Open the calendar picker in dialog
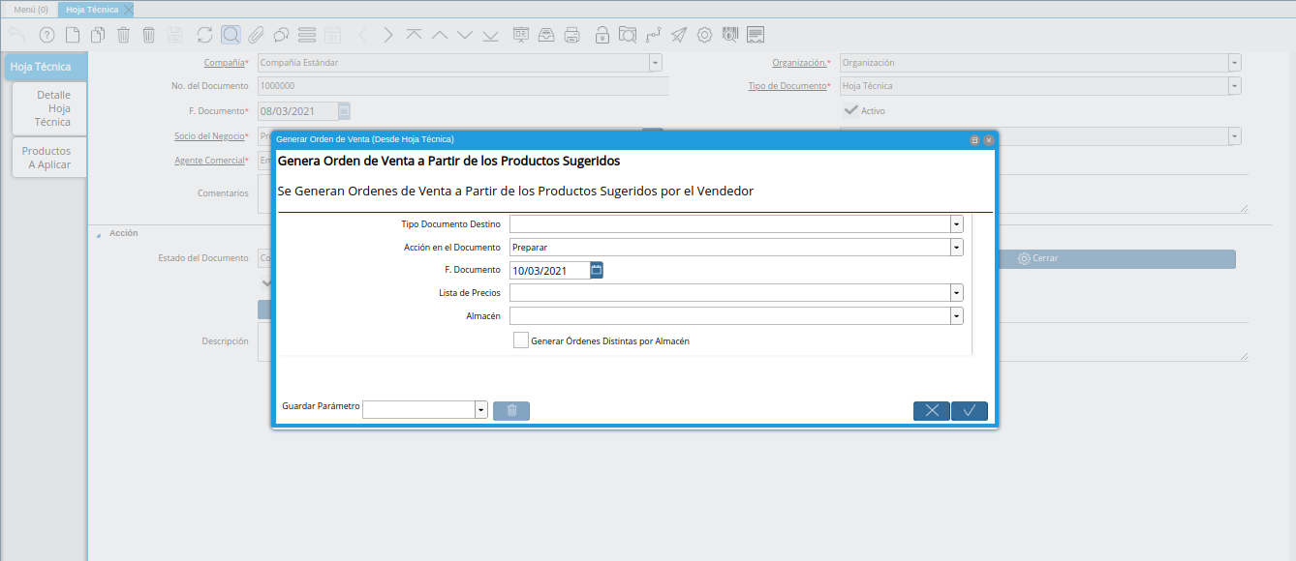This screenshot has height=561, width=1296. coord(597,270)
